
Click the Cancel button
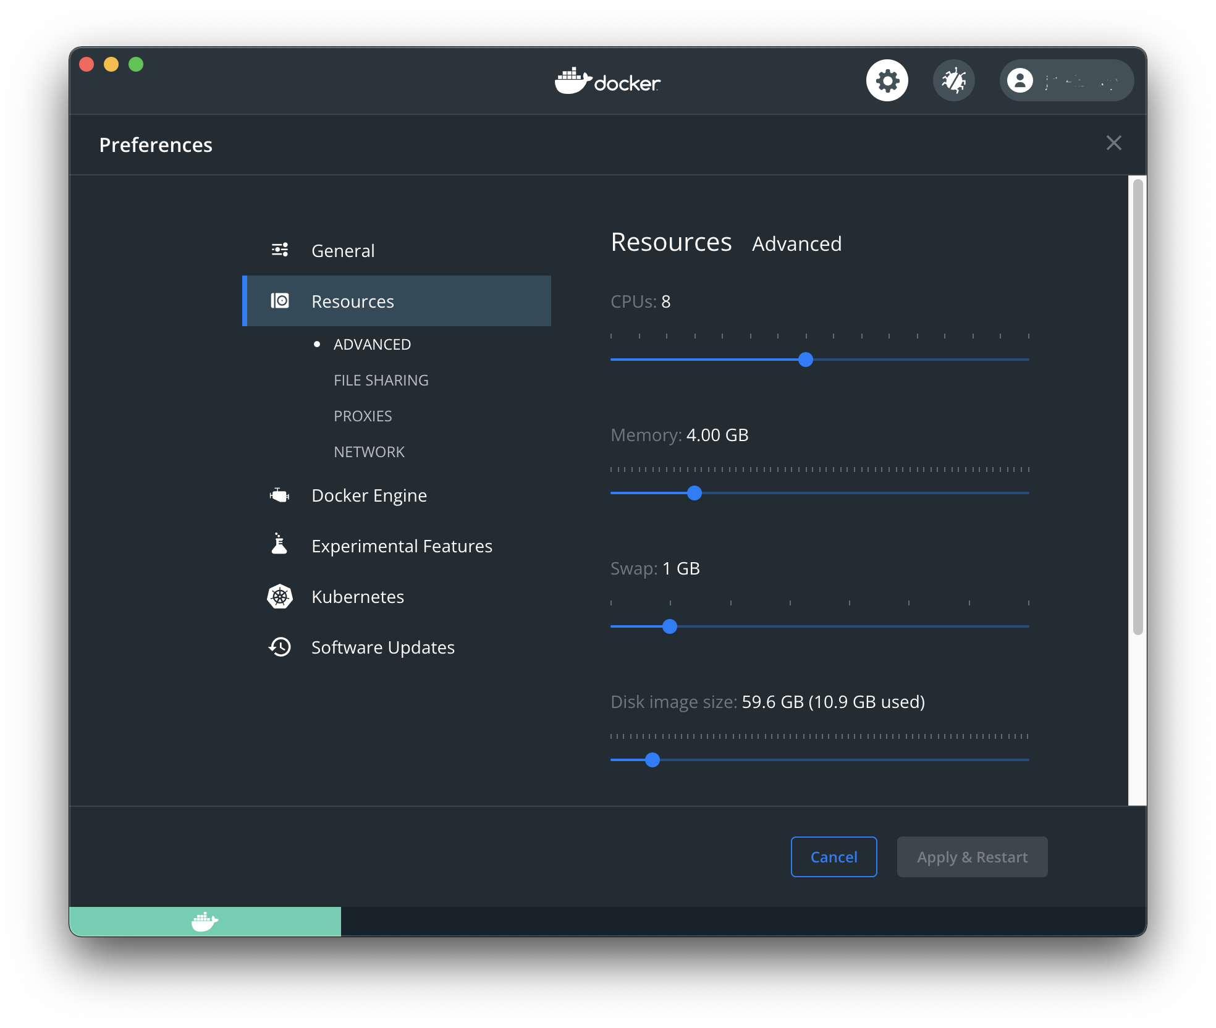coord(834,857)
